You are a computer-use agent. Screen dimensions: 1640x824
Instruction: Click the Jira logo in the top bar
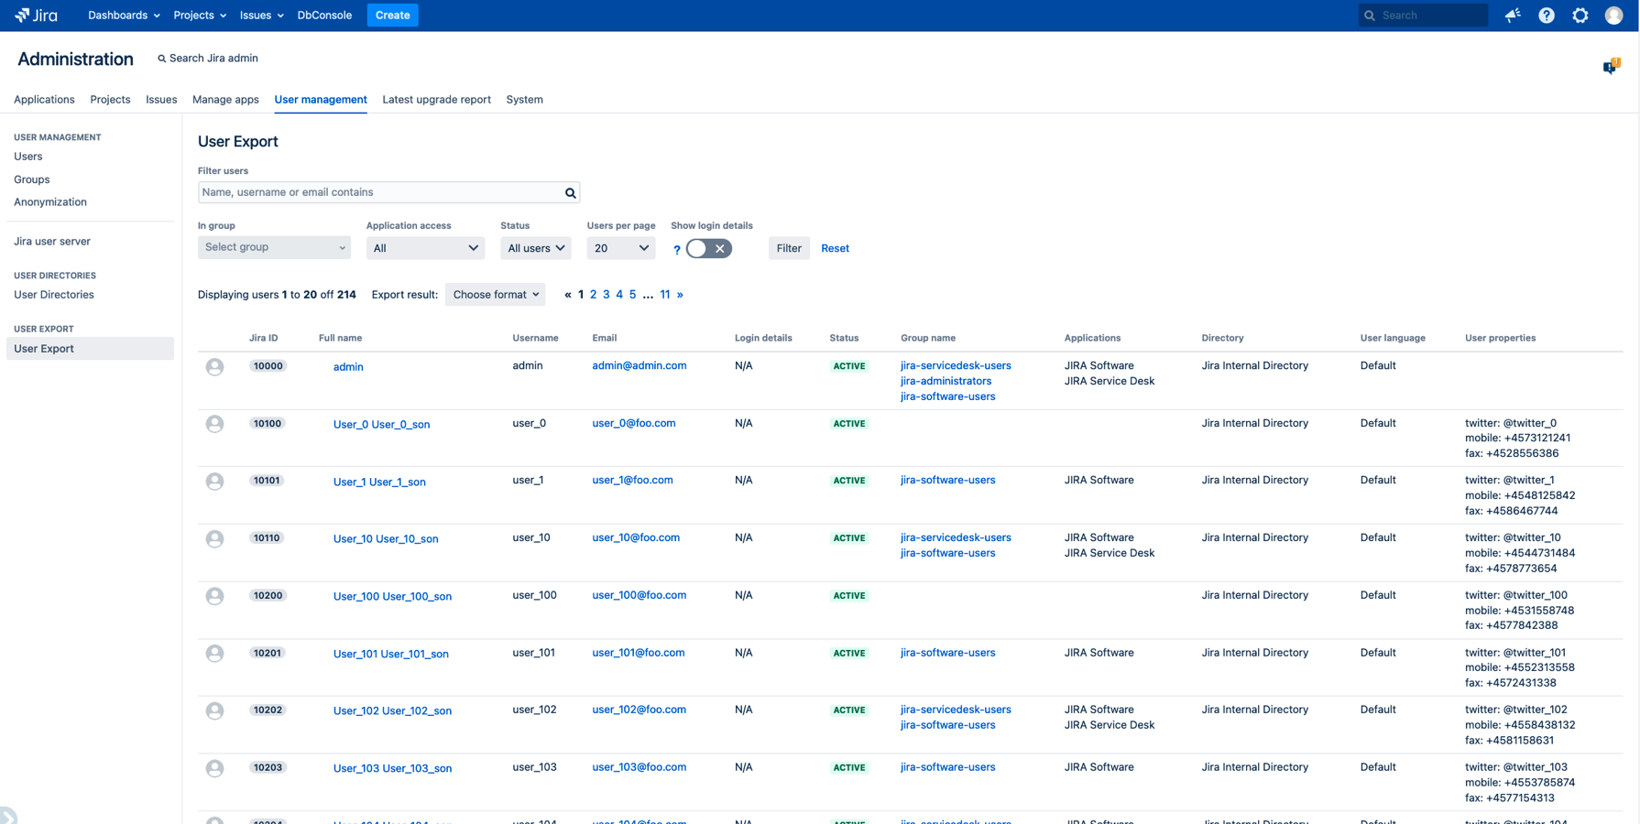35,15
